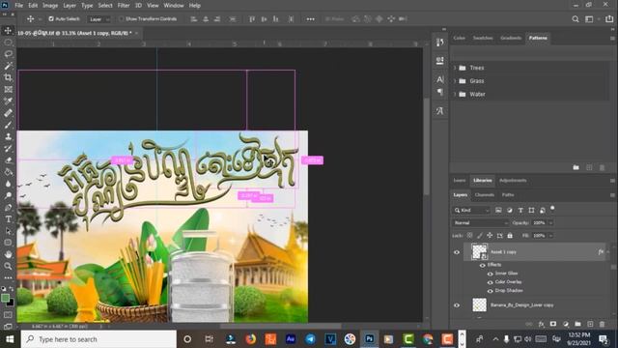Open the layer Kind filter dropdown
618x348 pixels.
[471, 211]
